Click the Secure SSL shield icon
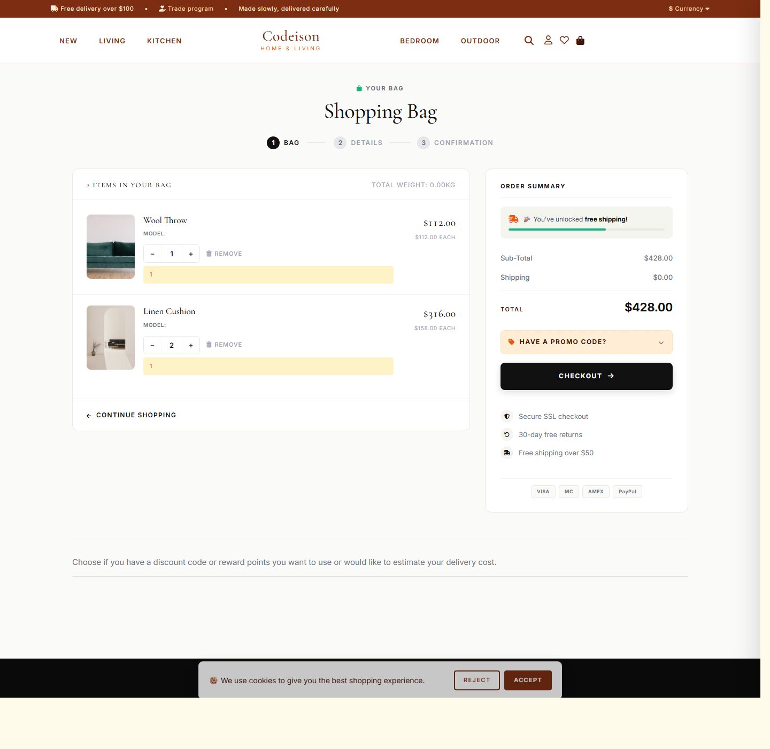The image size is (770, 749). point(507,416)
